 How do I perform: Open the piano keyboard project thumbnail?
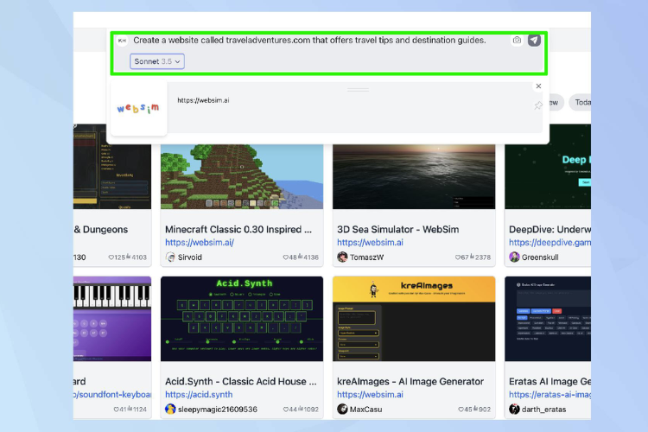[x=112, y=319]
